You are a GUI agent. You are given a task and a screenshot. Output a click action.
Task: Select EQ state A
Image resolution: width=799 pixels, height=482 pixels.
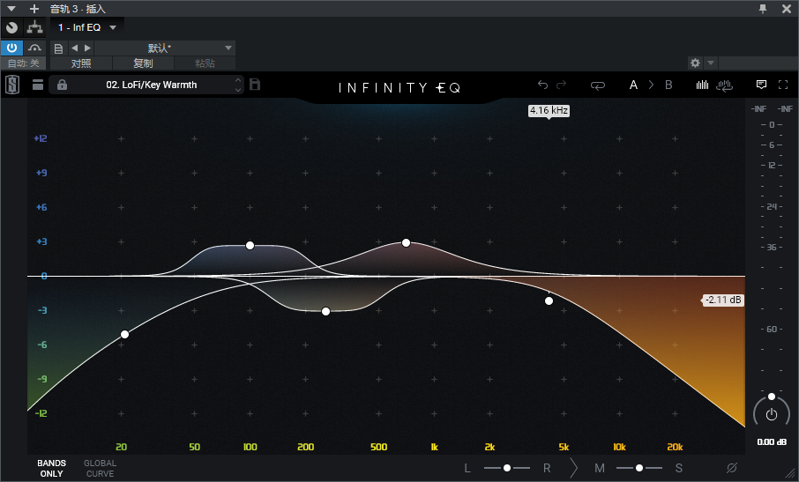point(633,85)
